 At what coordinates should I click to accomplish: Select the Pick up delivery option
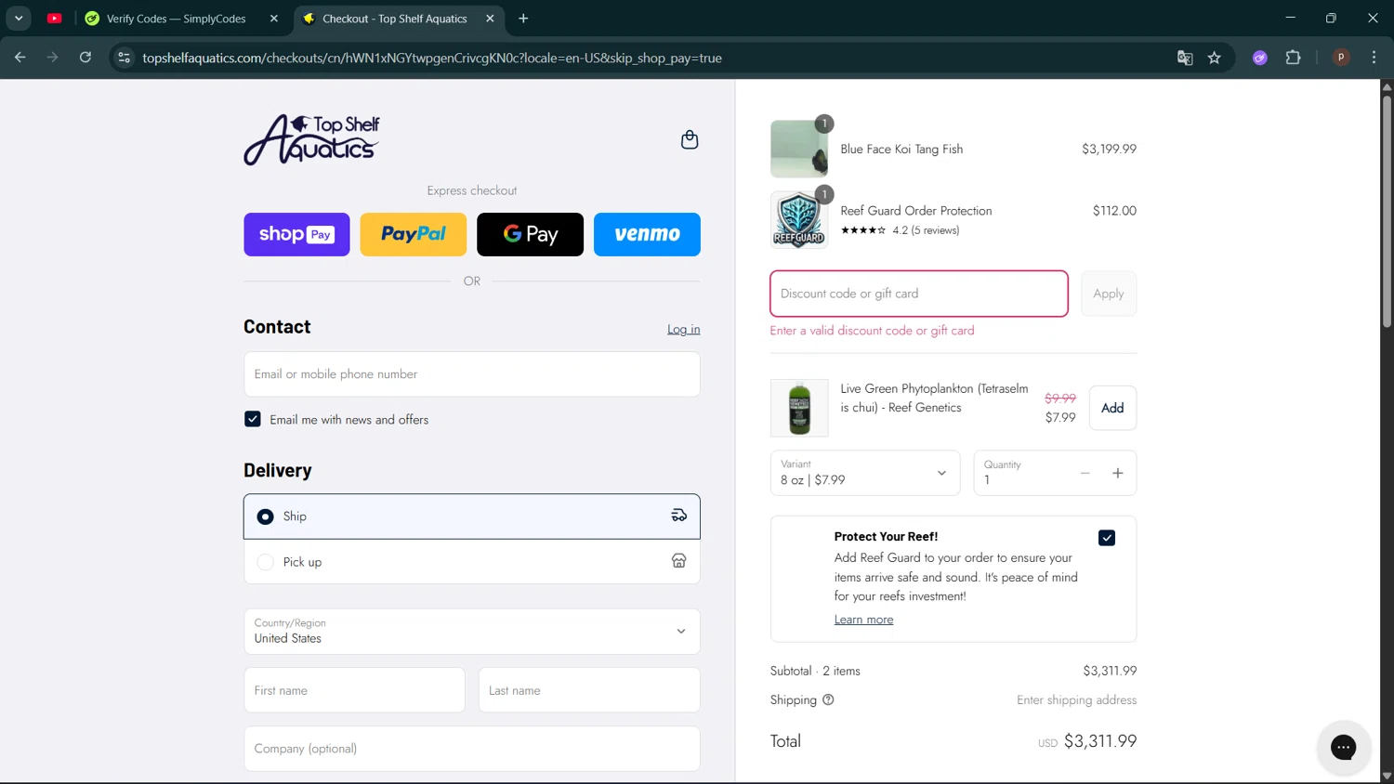[x=472, y=562]
